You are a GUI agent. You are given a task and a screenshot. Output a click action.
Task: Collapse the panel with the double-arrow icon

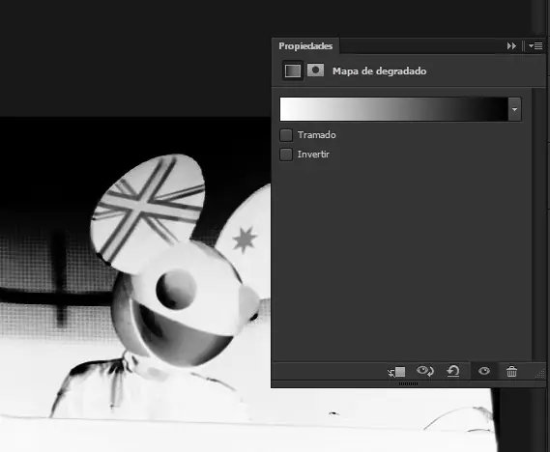(x=511, y=46)
